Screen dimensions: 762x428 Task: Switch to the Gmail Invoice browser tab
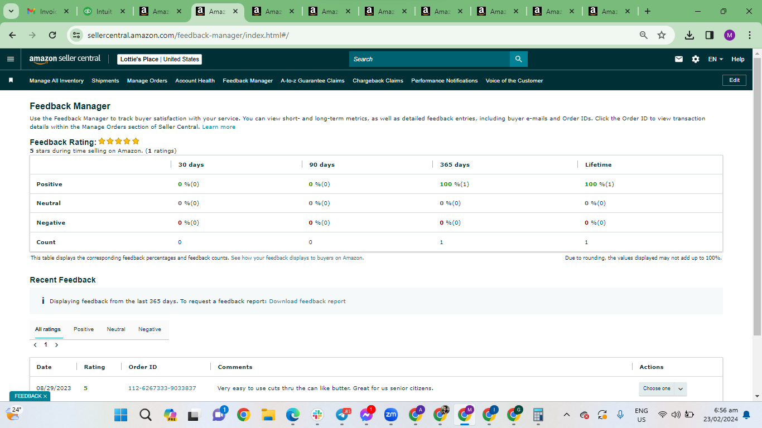pos(49,11)
